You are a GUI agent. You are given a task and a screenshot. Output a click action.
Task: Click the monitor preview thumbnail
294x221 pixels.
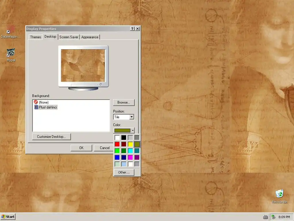click(x=83, y=68)
